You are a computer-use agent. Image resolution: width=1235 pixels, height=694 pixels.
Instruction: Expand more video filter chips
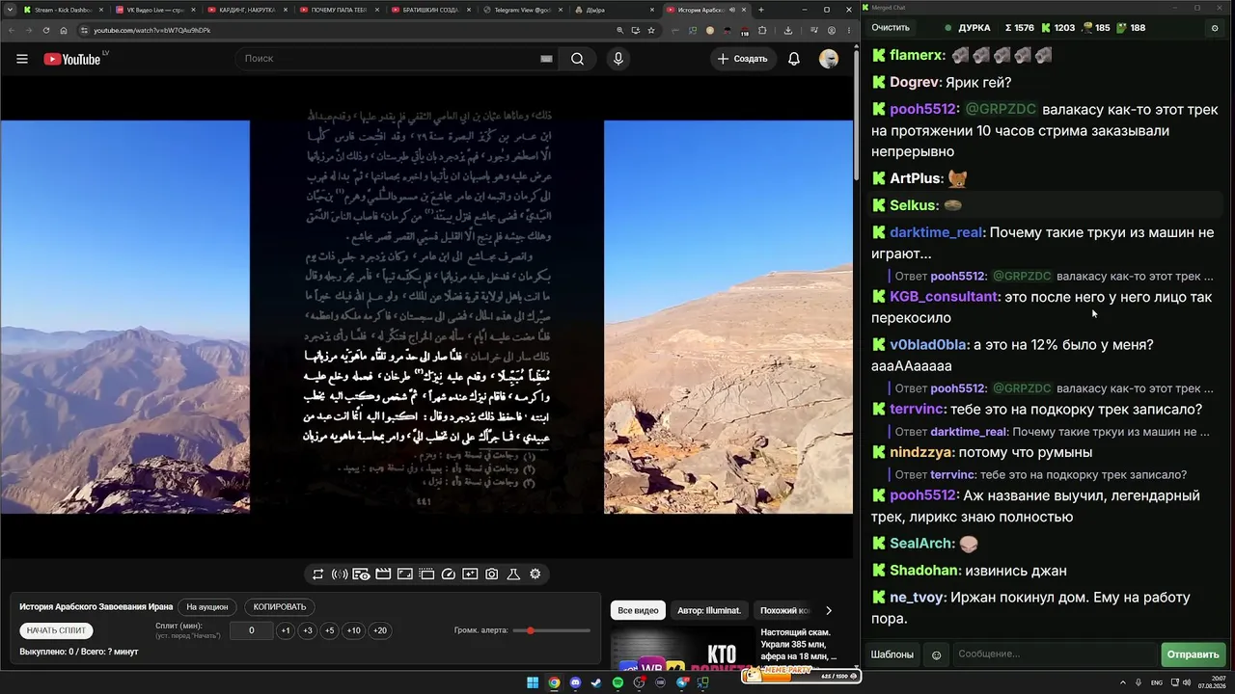pyautogui.click(x=828, y=610)
